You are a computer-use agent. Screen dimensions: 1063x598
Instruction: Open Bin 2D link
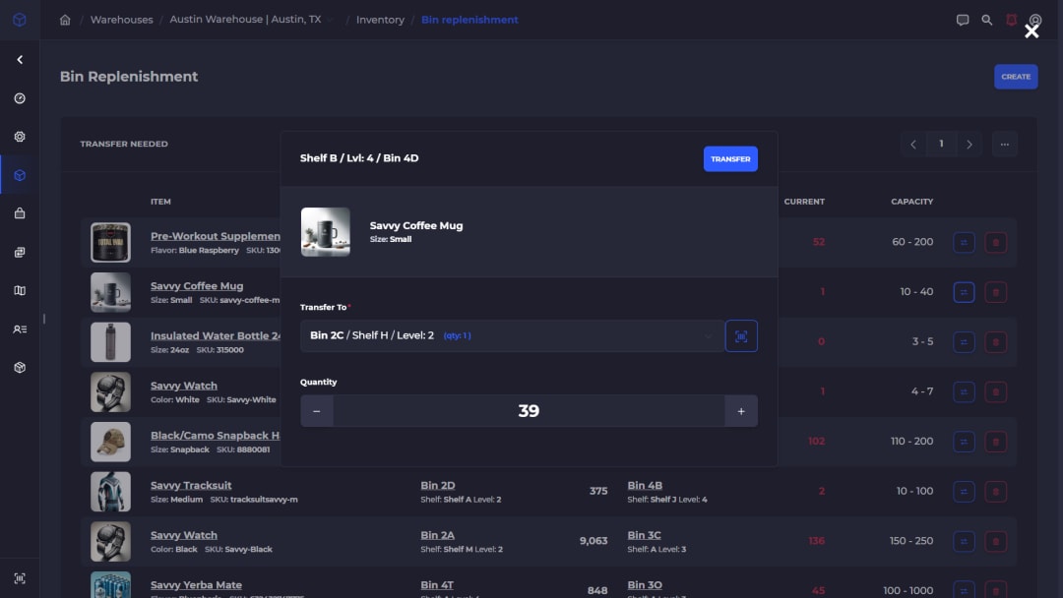[x=437, y=485]
